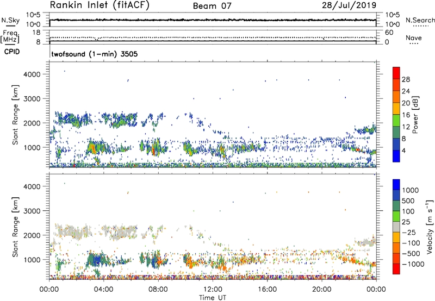
Task: Pick the red bottom segment of velocity color bar
Action: pyautogui.click(x=396, y=269)
